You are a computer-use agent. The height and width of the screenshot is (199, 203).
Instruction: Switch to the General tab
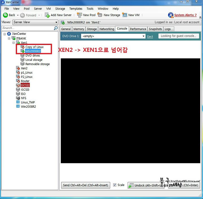[66, 29]
